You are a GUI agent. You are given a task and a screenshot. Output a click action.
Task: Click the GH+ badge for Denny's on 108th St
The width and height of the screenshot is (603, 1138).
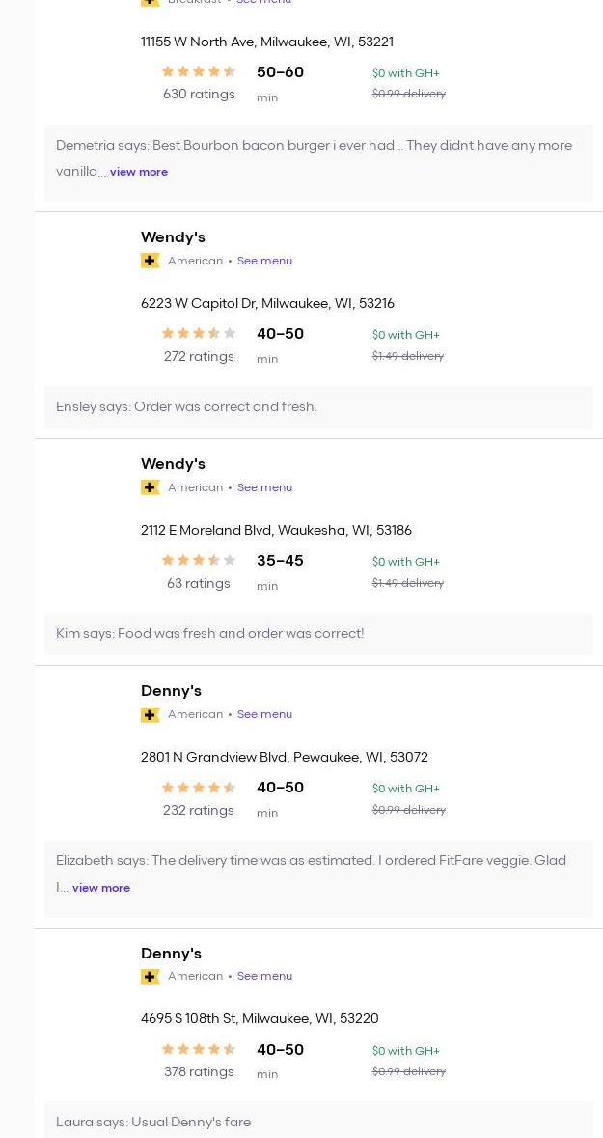click(151, 976)
